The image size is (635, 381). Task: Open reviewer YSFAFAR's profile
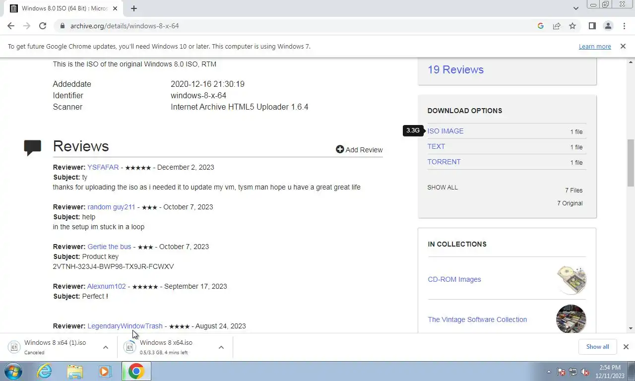click(x=103, y=167)
